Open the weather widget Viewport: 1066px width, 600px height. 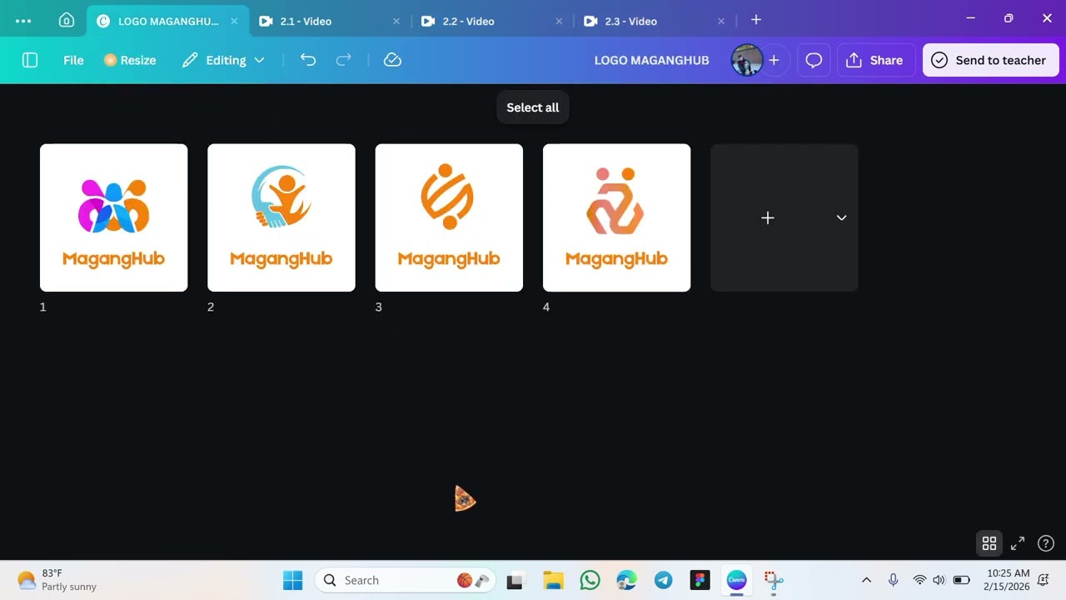[x=57, y=580]
